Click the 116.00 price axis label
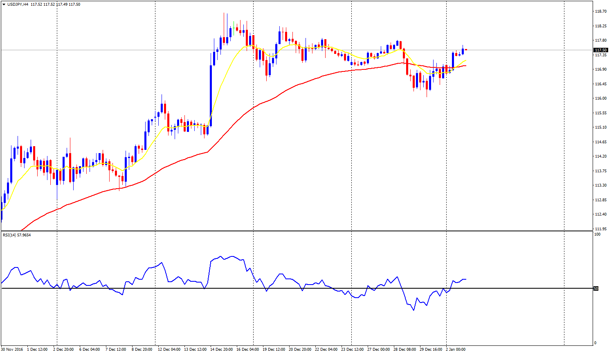 (x=601, y=98)
